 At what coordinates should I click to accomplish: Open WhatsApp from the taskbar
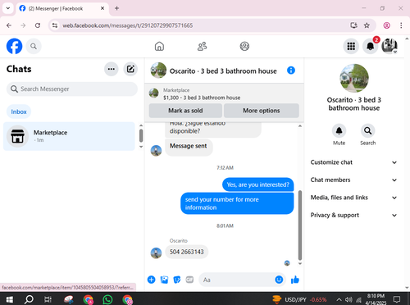pos(107,299)
